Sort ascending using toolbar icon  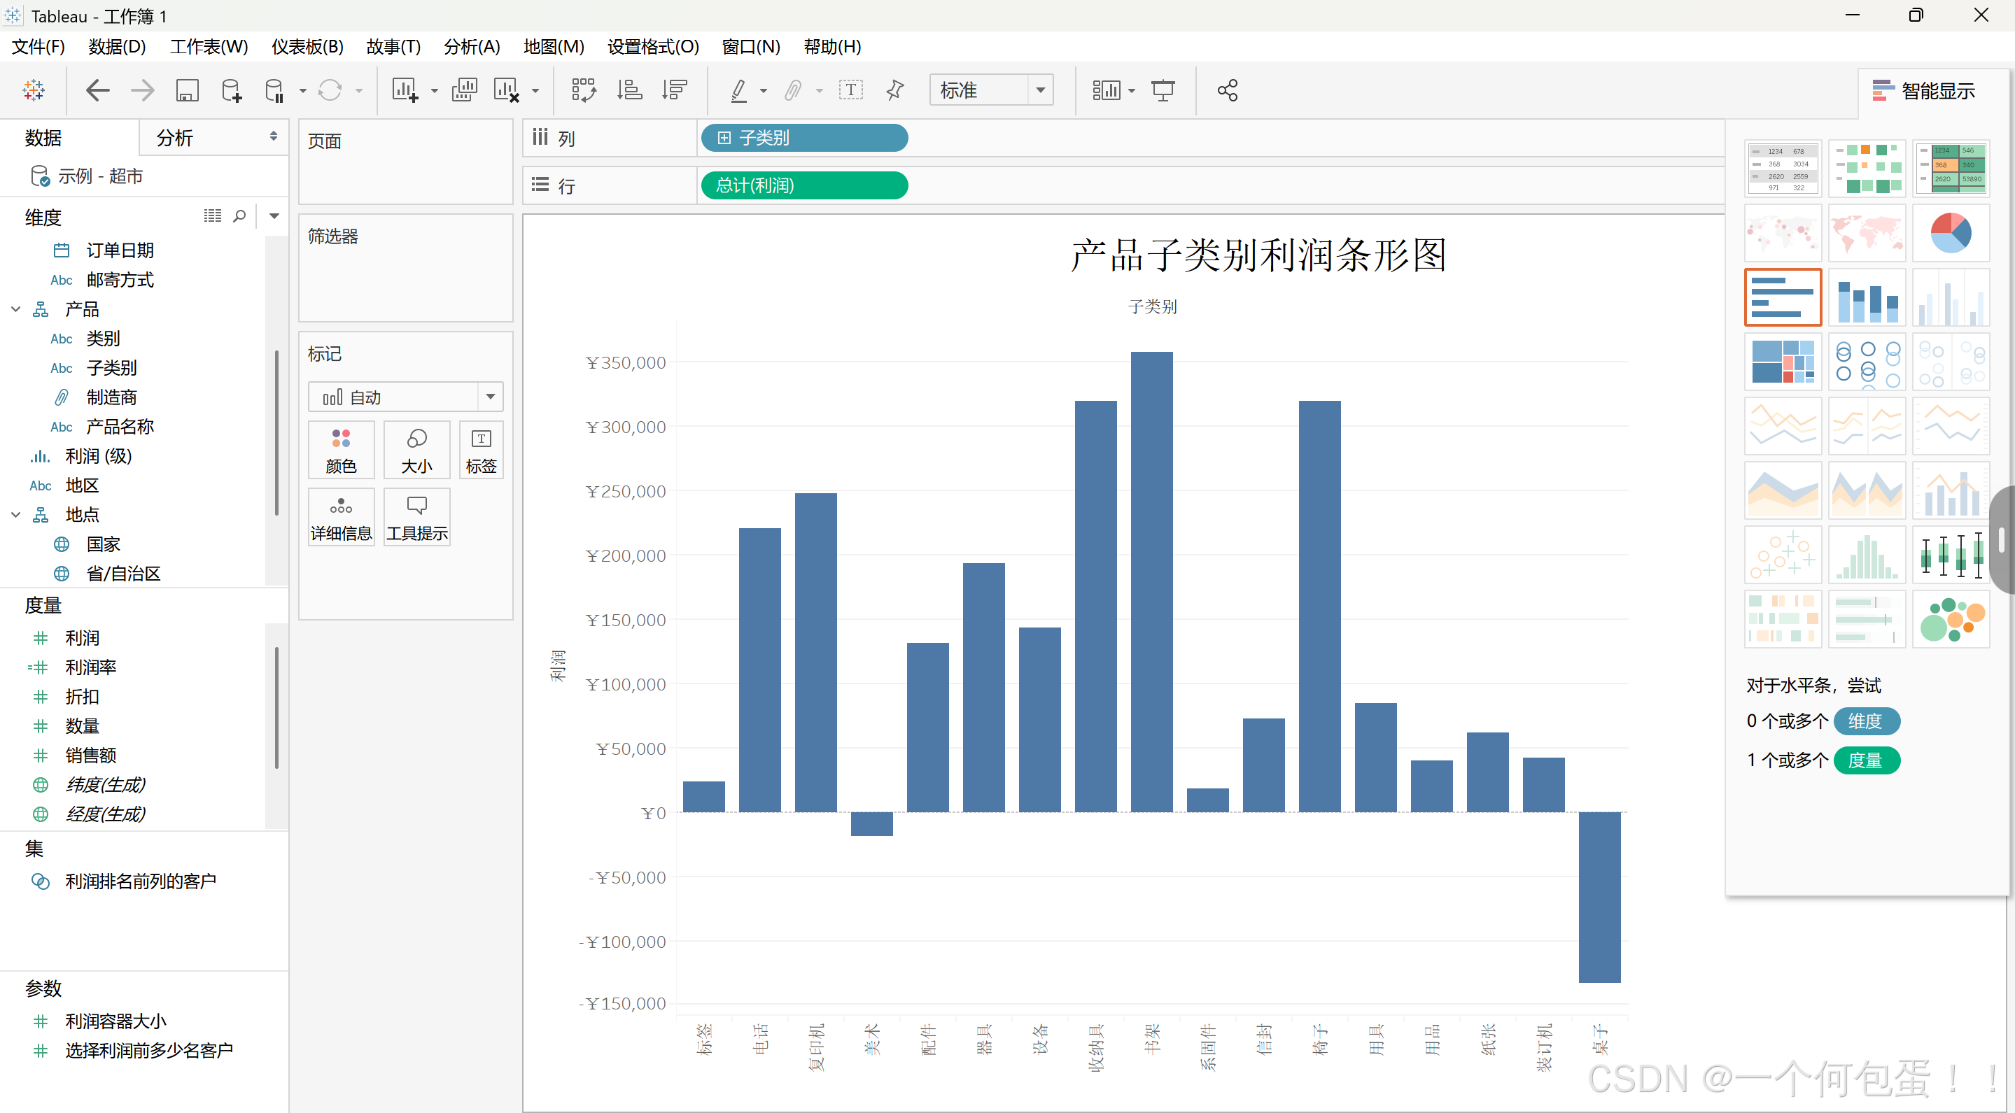pos(630,91)
